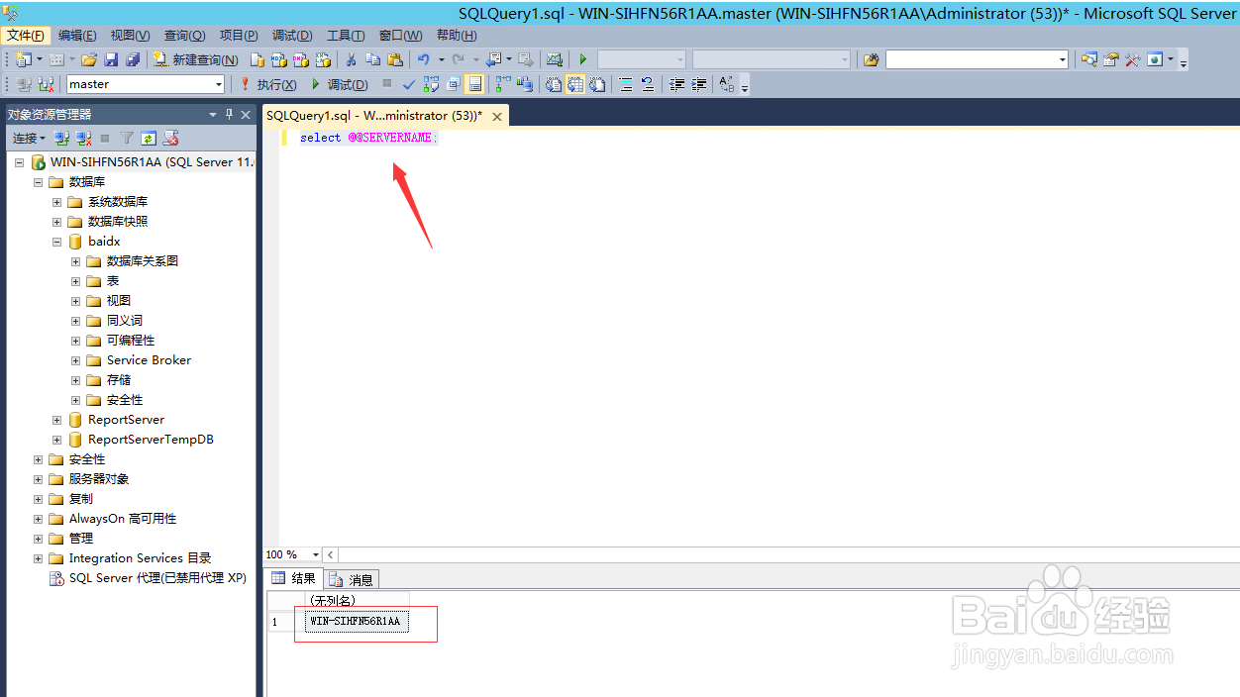
Task: Open the 编辑(E) menu
Action: (x=77, y=35)
